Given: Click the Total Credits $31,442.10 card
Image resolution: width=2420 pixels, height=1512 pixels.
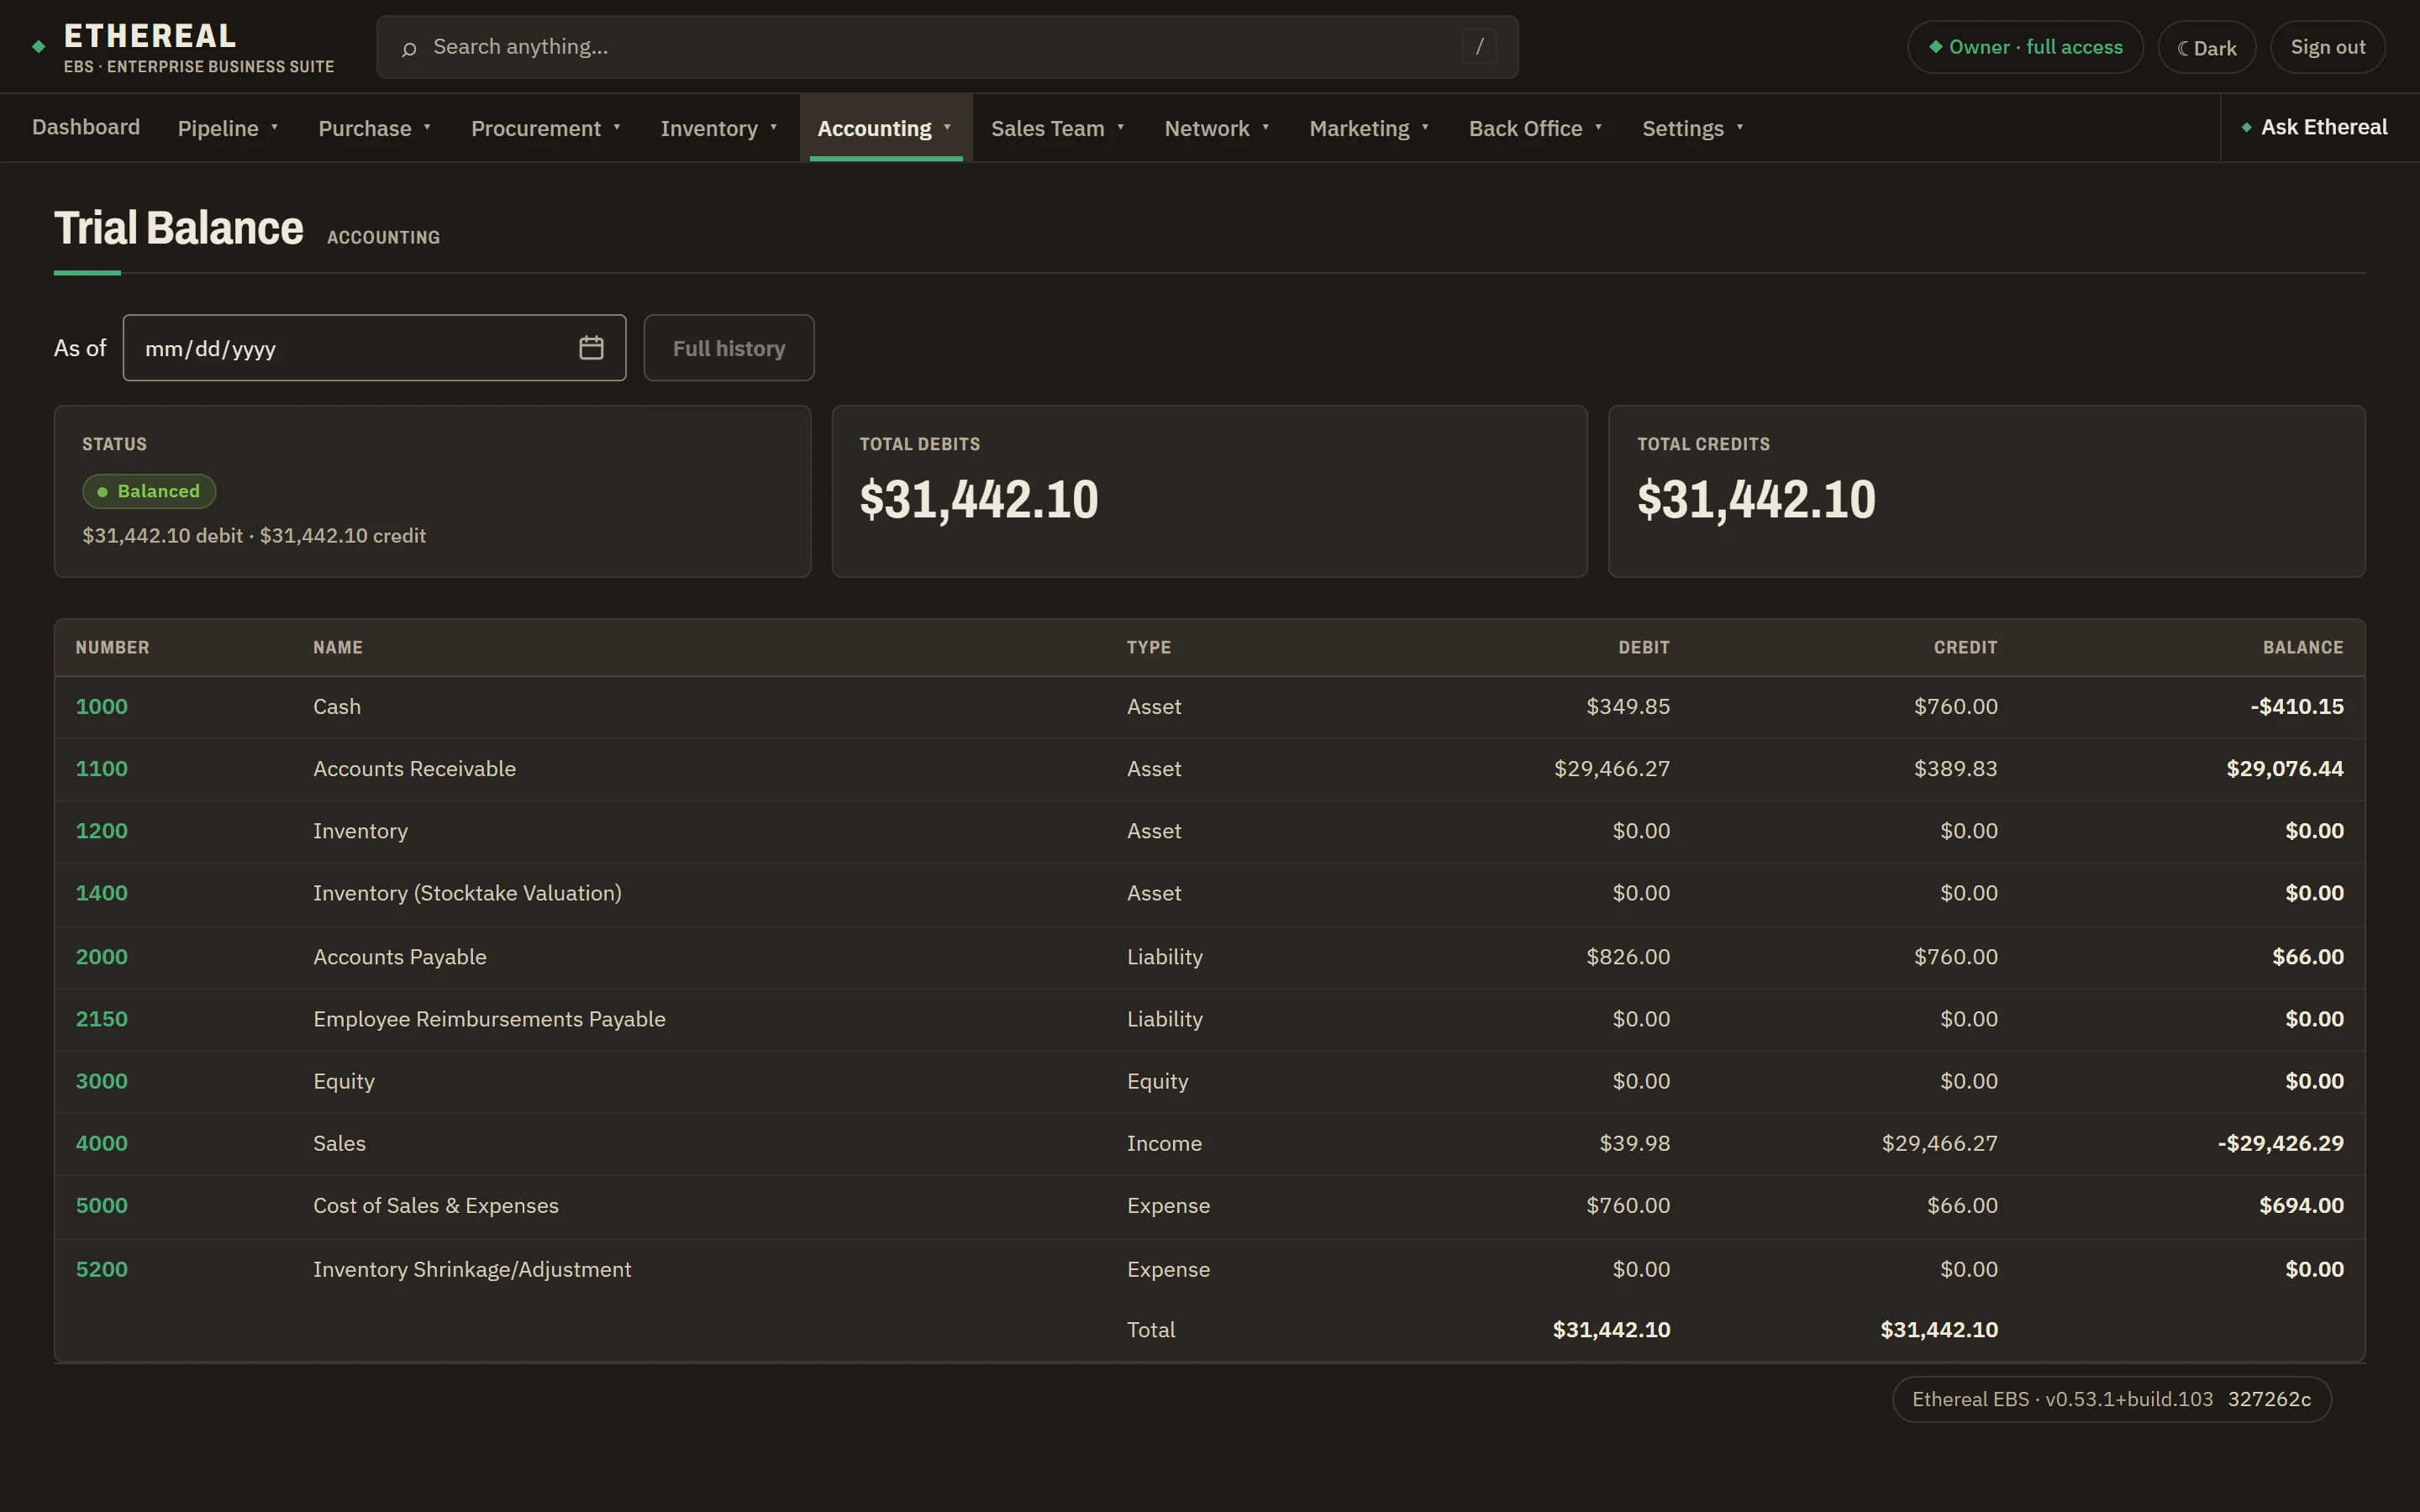Looking at the screenshot, I should pyautogui.click(x=1986, y=491).
